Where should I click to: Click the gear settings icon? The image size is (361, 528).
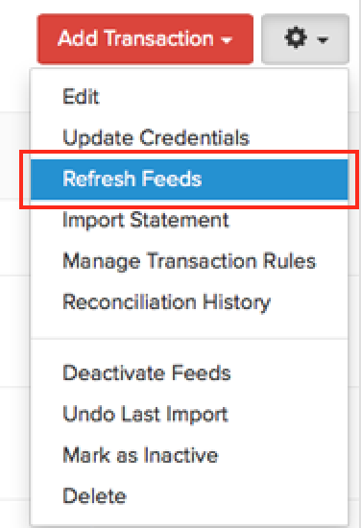(x=296, y=38)
